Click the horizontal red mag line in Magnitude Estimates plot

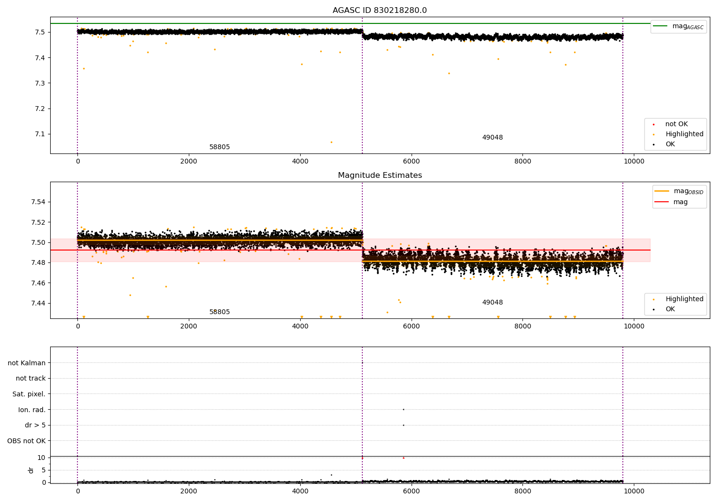[x=350, y=250]
